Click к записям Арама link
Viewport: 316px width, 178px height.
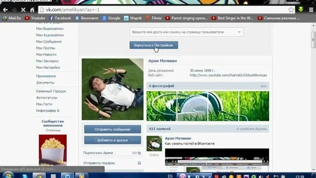[251, 129]
